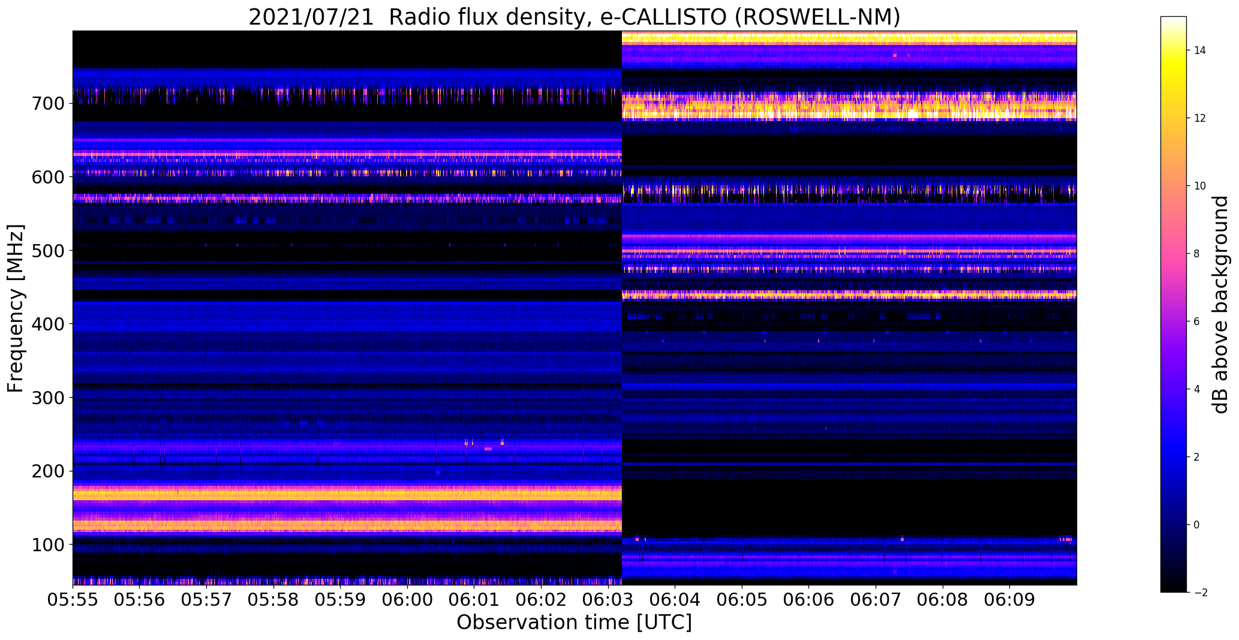Click the 8 colorbar tick label

(1197, 254)
